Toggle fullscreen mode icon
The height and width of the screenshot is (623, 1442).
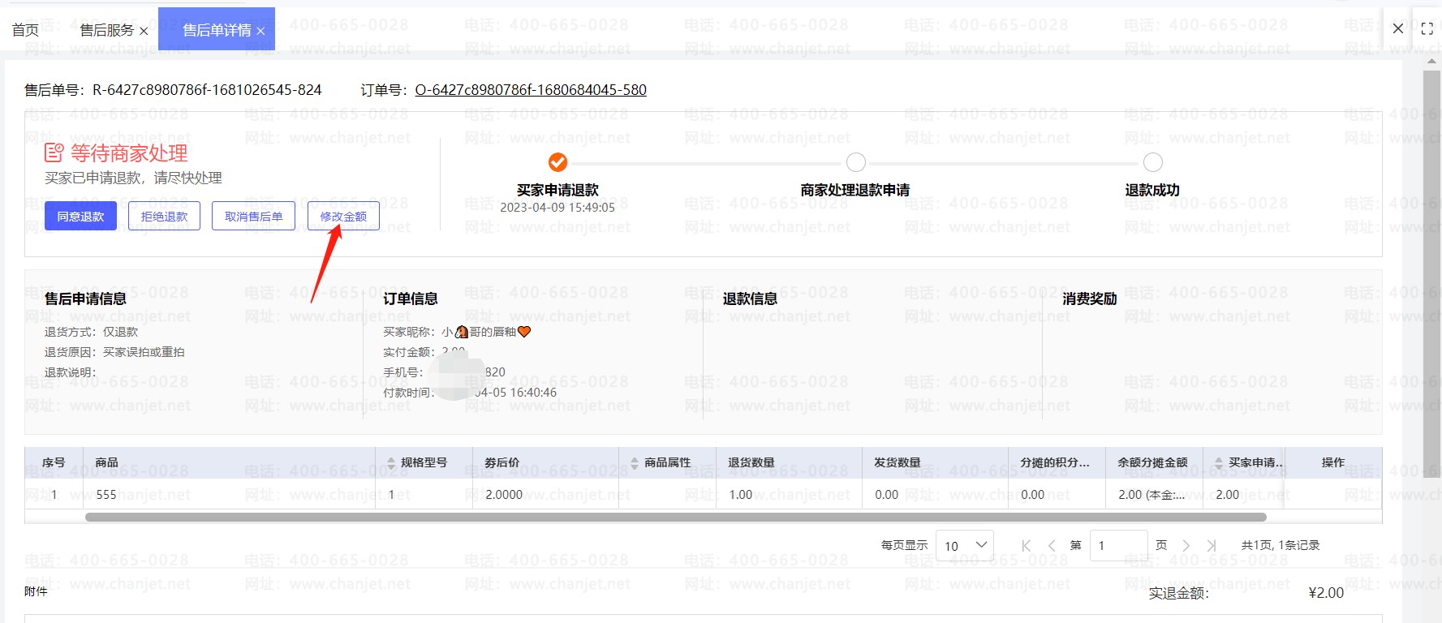[x=1427, y=28]
